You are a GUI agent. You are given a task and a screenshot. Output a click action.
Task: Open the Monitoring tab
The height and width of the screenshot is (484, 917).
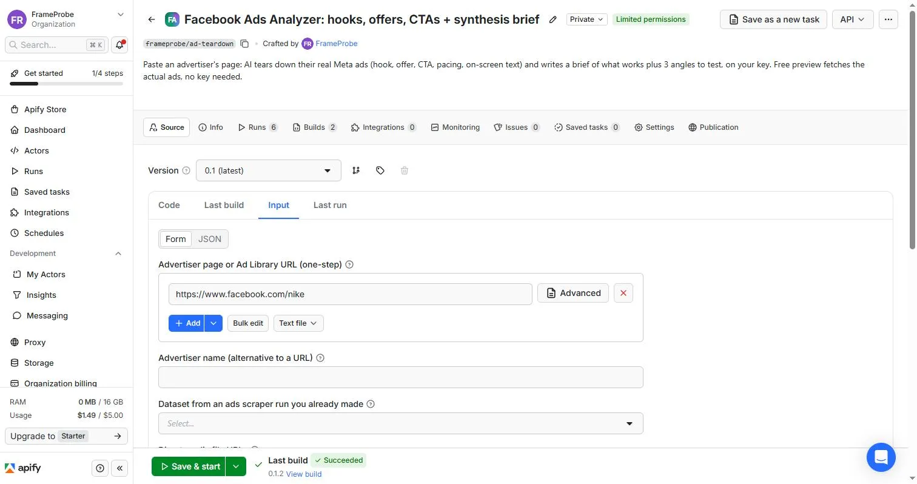tap(455, 127)
